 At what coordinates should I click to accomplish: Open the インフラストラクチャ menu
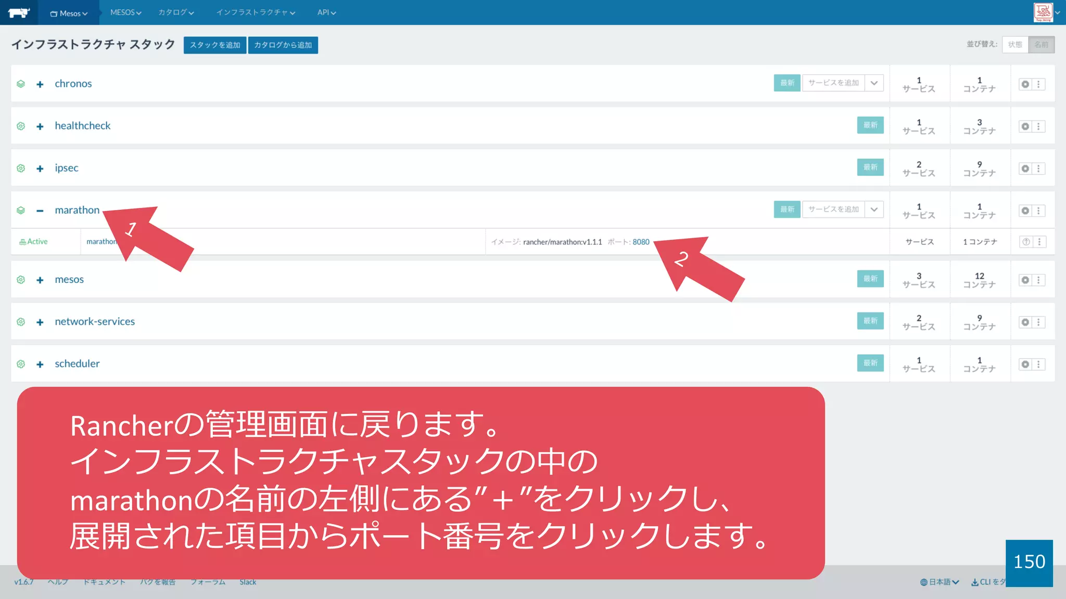click(x=256, y=12)
